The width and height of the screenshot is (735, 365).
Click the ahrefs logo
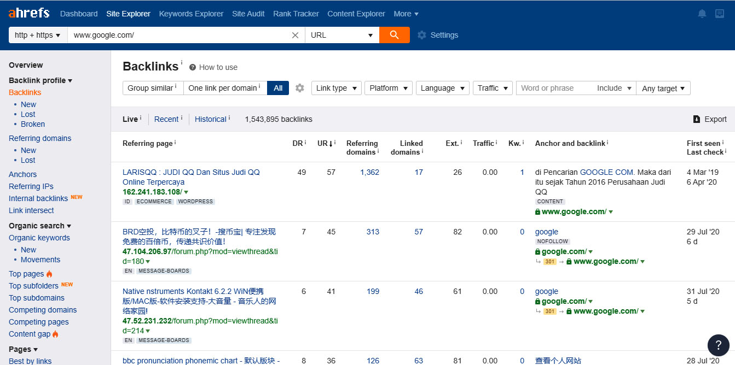28,13
